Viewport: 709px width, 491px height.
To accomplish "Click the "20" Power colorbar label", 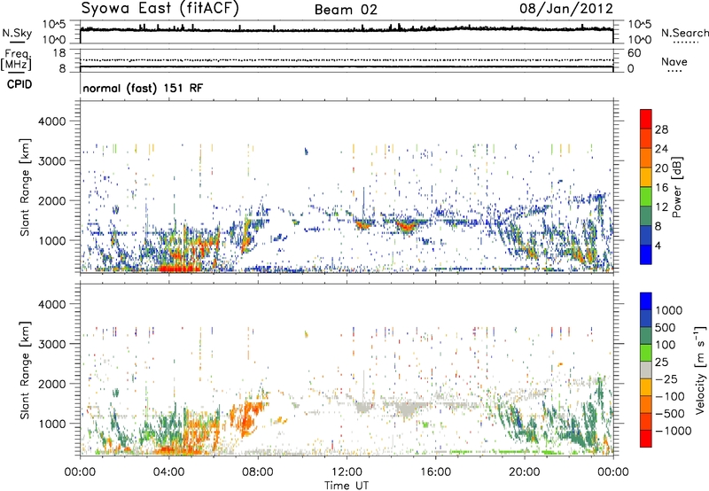I will coord(661,168).
